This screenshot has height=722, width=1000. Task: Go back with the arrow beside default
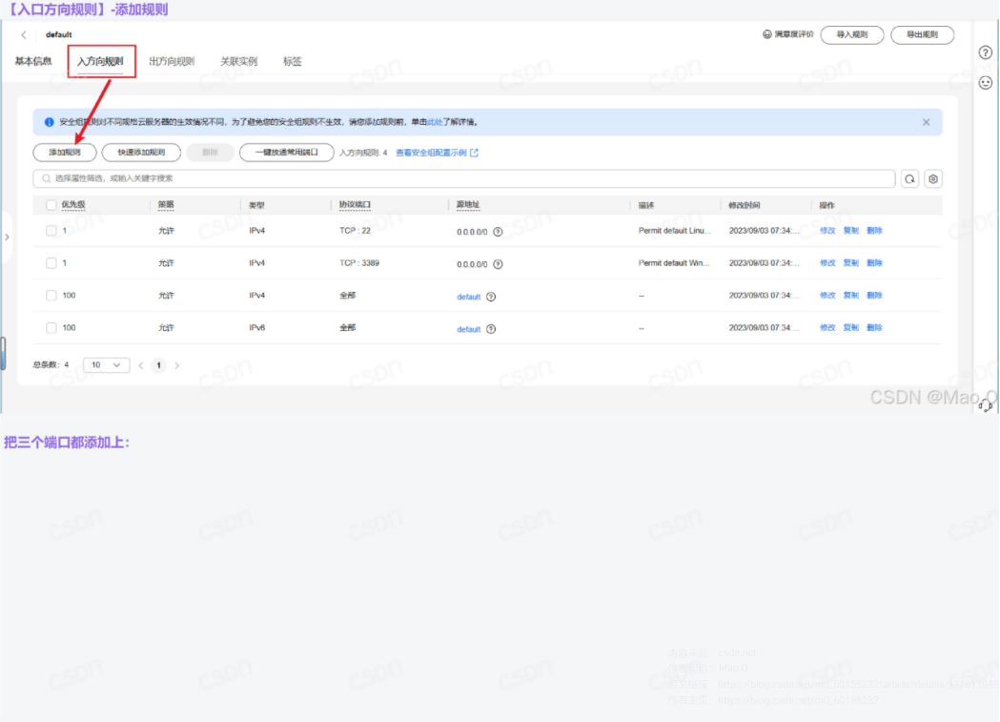(x=24, y=35)
